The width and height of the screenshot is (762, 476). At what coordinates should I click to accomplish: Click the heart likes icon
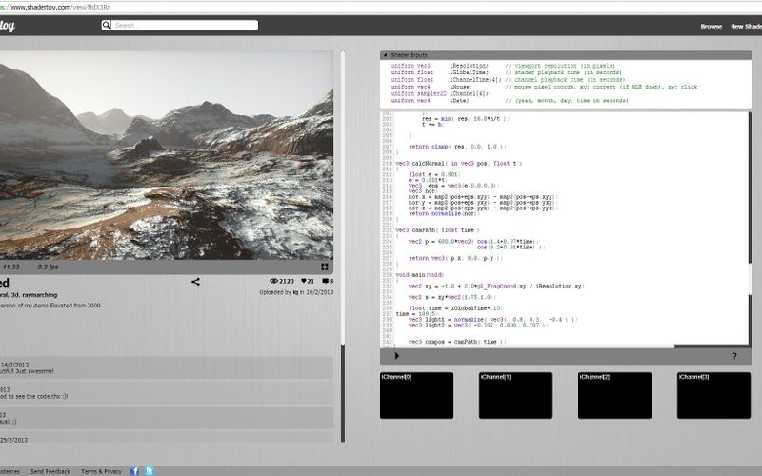(x=306, y=282)
